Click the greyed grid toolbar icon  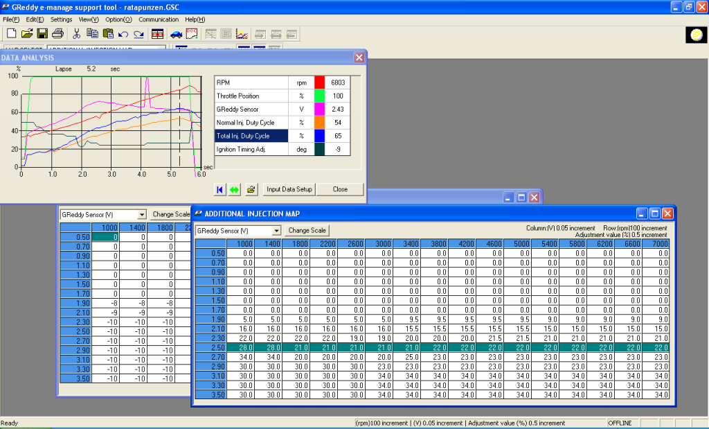point(226,34)
